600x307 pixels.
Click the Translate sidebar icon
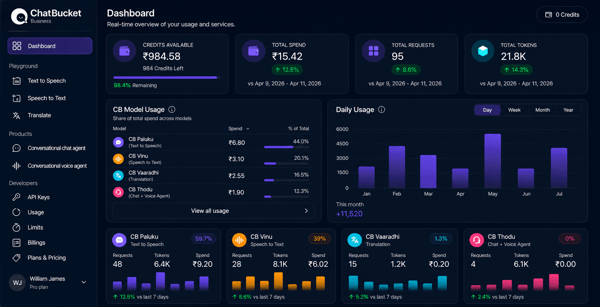[x=16, y=115]
